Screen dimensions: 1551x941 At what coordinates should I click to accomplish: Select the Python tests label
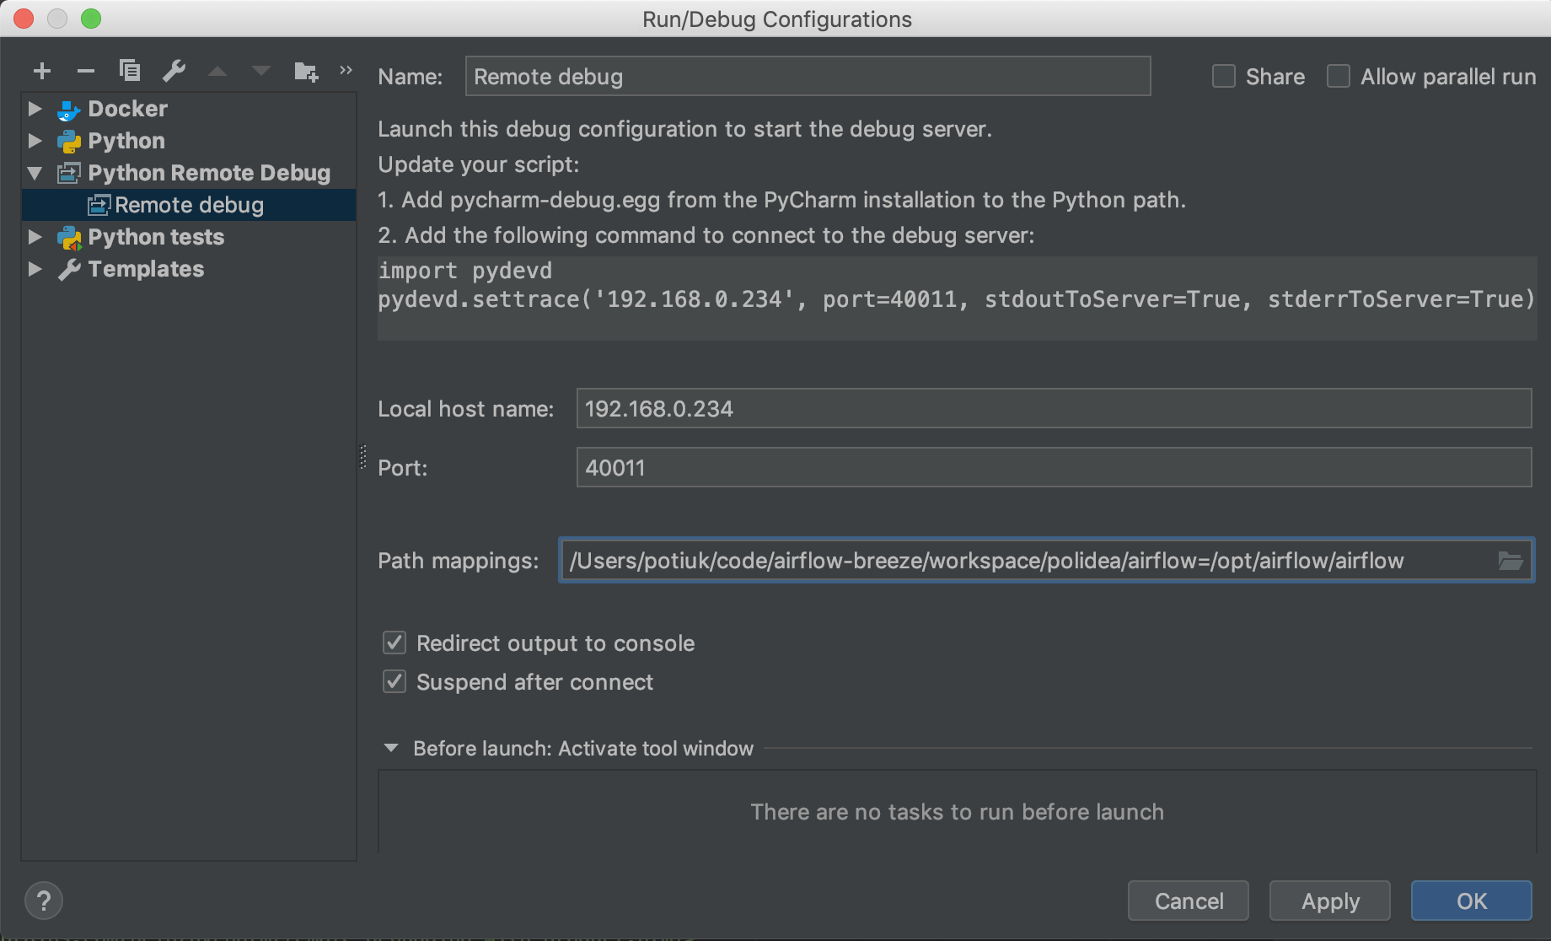[x=157, y=237]
